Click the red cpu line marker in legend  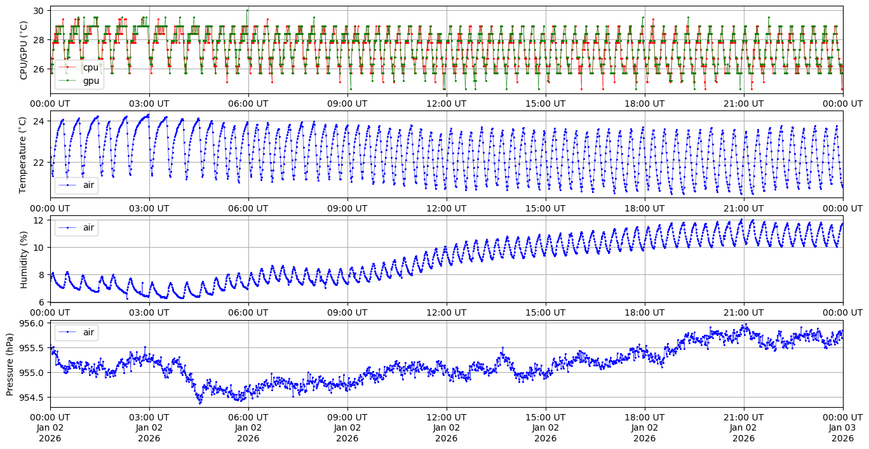click(x=67, y=67)
